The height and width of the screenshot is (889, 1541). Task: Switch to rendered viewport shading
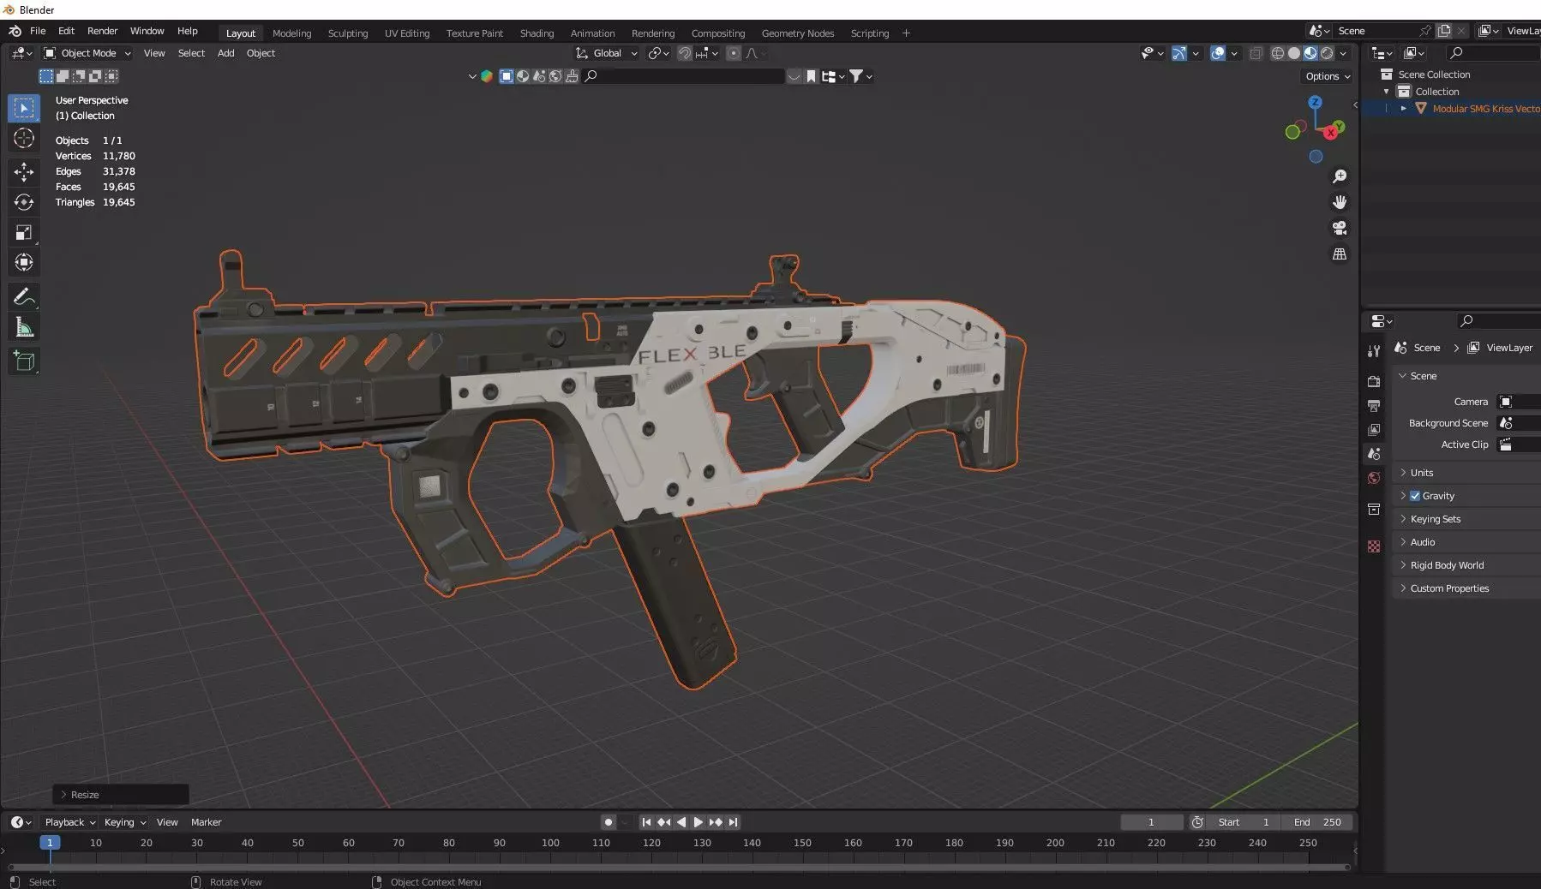click(x=1327, y=53)
